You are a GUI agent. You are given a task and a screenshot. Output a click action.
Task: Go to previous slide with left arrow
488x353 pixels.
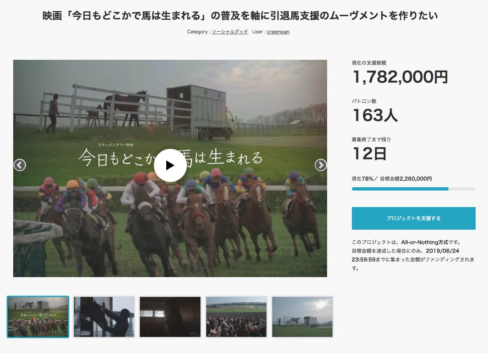point(20,165)
